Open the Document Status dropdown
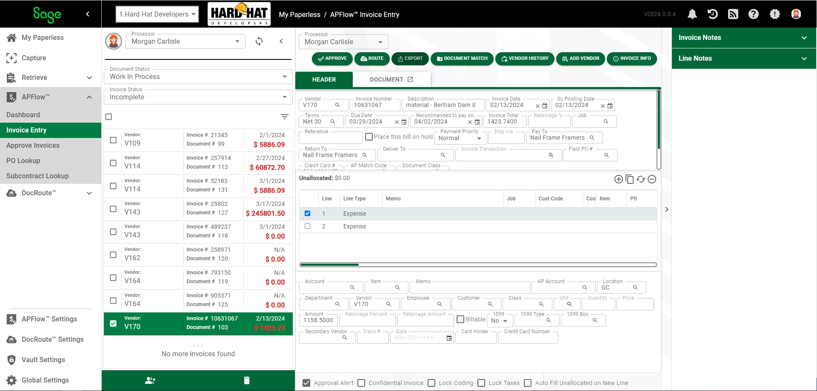The height and width of the screenshot is (391, 817). [198, 76]
